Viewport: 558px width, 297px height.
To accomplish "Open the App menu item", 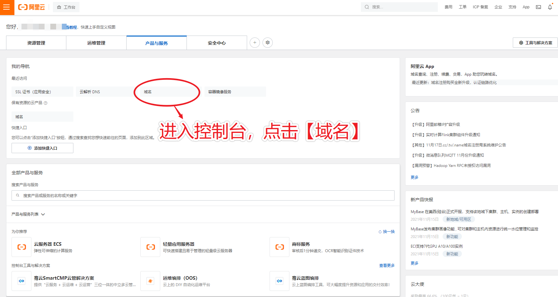I will (x=526, y=7).
